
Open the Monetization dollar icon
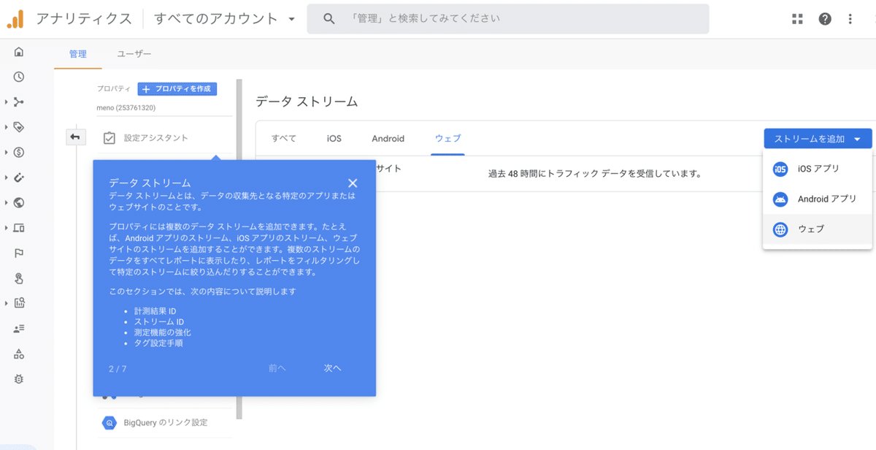pyautogui.click(x=19, y=152)
